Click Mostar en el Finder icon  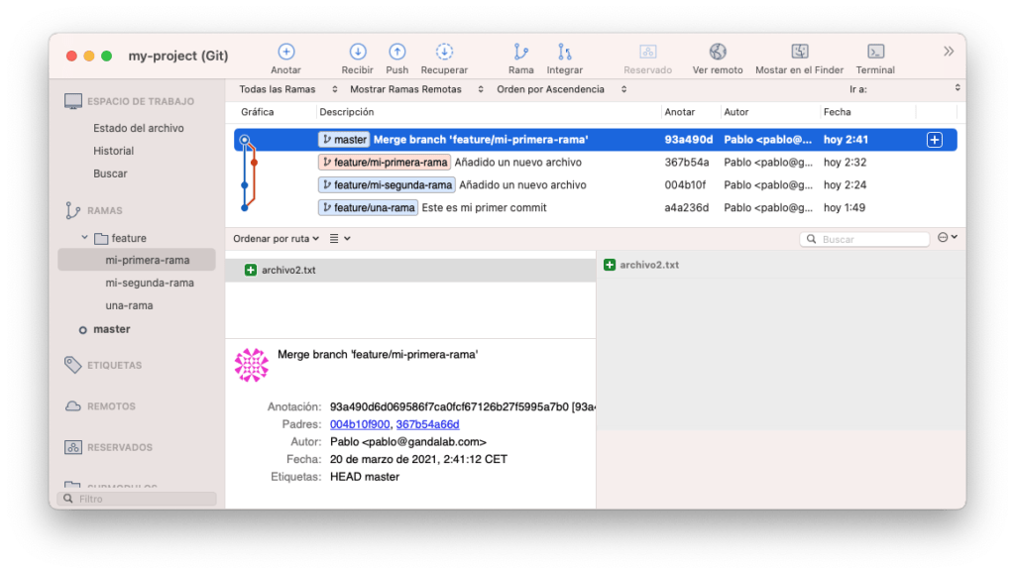coord(800,52)
